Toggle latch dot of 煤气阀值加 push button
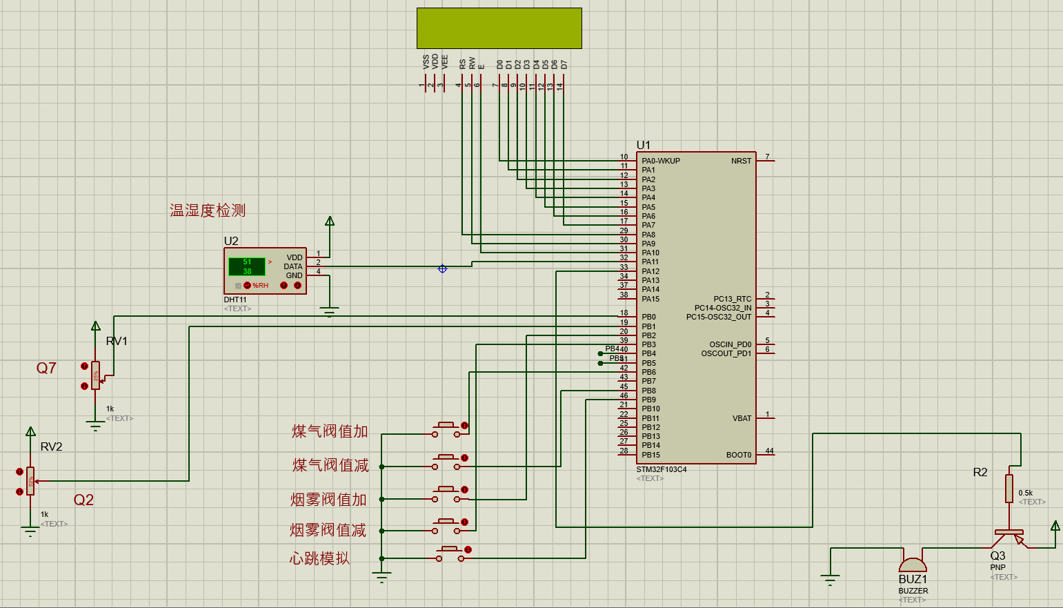Screen dimensions: 1063x608 tap(465, 426)
